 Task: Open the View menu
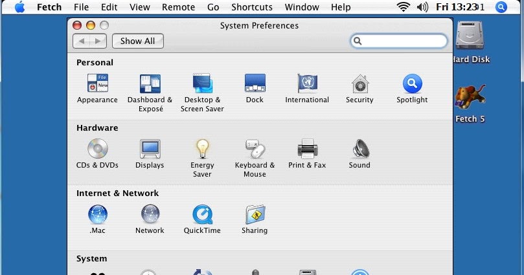point(140,7)
